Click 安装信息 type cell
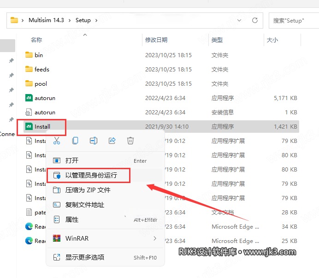This screenshot has width=319, height=278. [x=223, y=112]
